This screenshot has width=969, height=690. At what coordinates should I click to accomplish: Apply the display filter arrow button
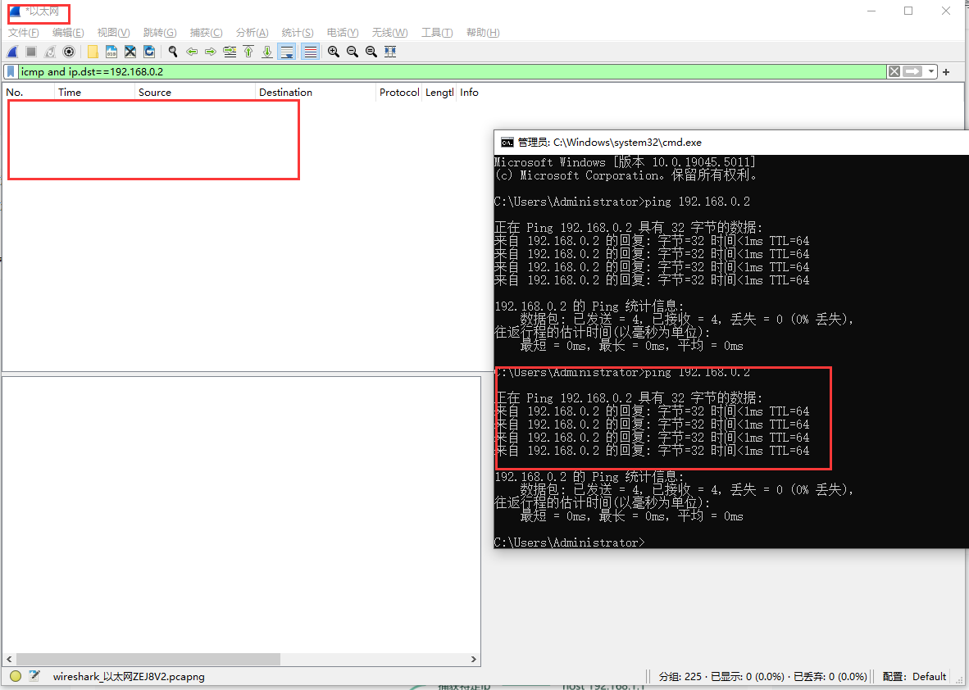[x=912, y=71]
